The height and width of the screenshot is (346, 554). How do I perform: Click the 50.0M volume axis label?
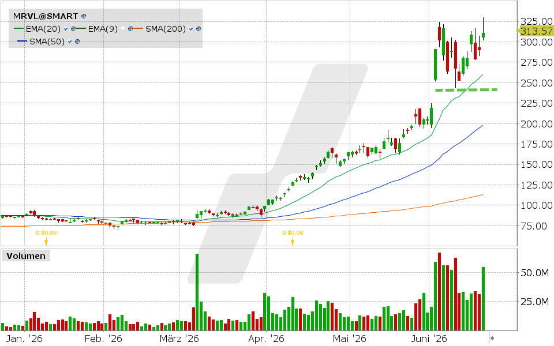[535, 273]
